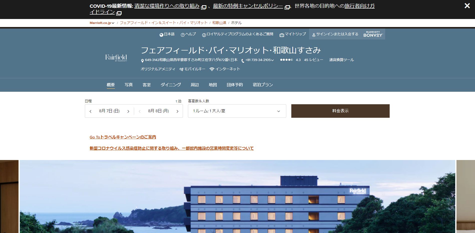The width and height of the screenshot is (475, 233).
Task: Open 通貨換算ツール
Action: coord(341,60)
